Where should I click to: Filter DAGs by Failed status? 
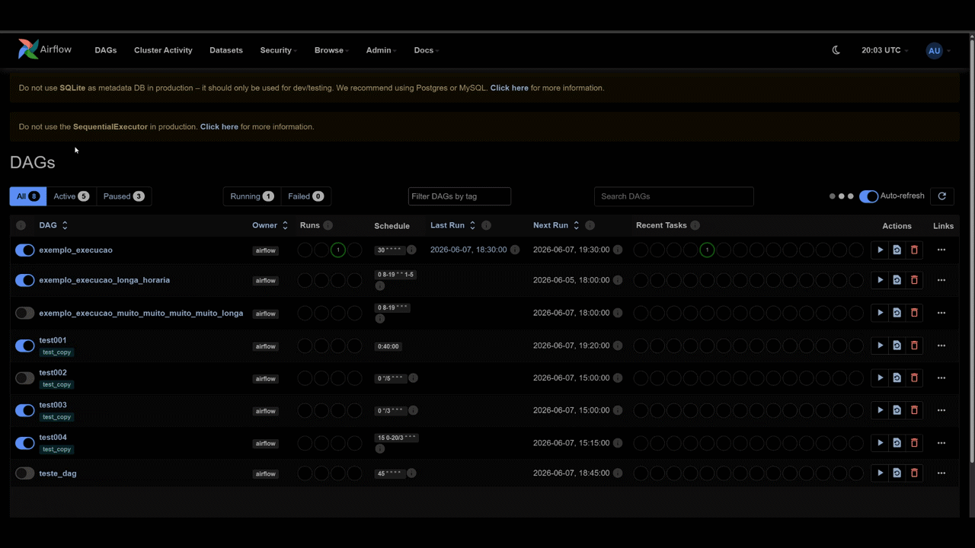[x=306, y=196]
